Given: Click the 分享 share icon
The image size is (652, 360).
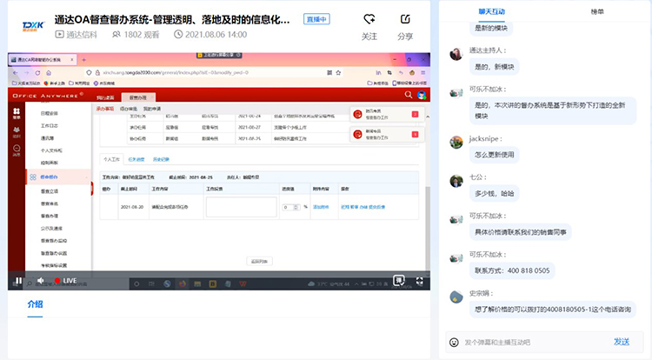Looking at the screenshot, I should pos(405,19).
